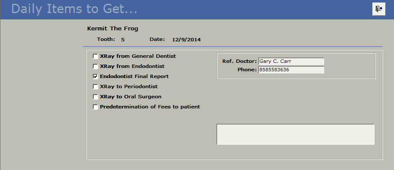Click the "Tooth:" label text

point(106,40)
